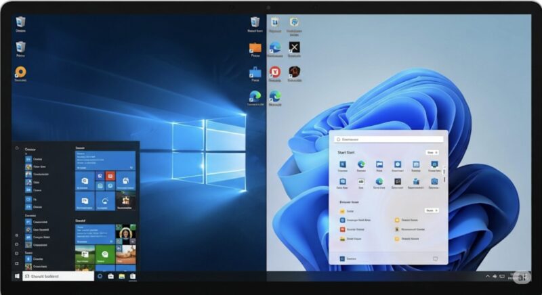This screenshot has width=542, height=295.
Task: Launch the Edge shortcut beside the black X icon
Action: pos(275,47)
